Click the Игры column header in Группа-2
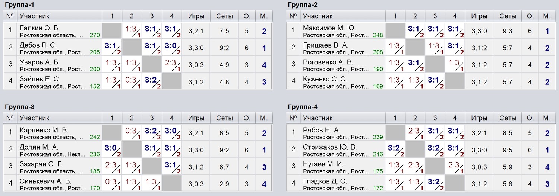 479,16
